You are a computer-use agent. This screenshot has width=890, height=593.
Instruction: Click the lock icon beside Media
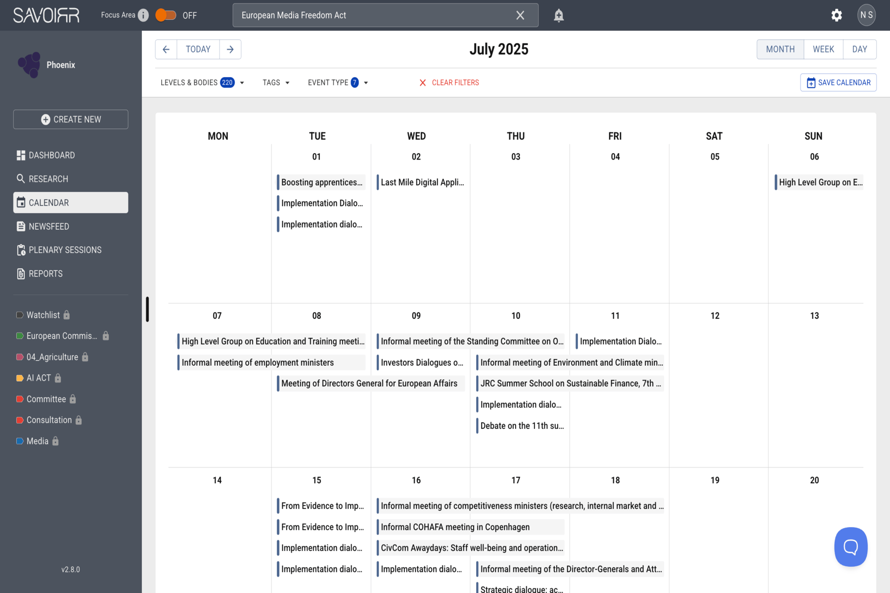55,441
